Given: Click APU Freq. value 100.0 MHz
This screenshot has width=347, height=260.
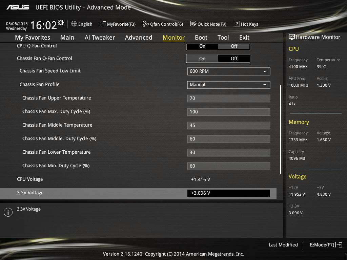Looking at the screenshot, I should pos(298,85).
